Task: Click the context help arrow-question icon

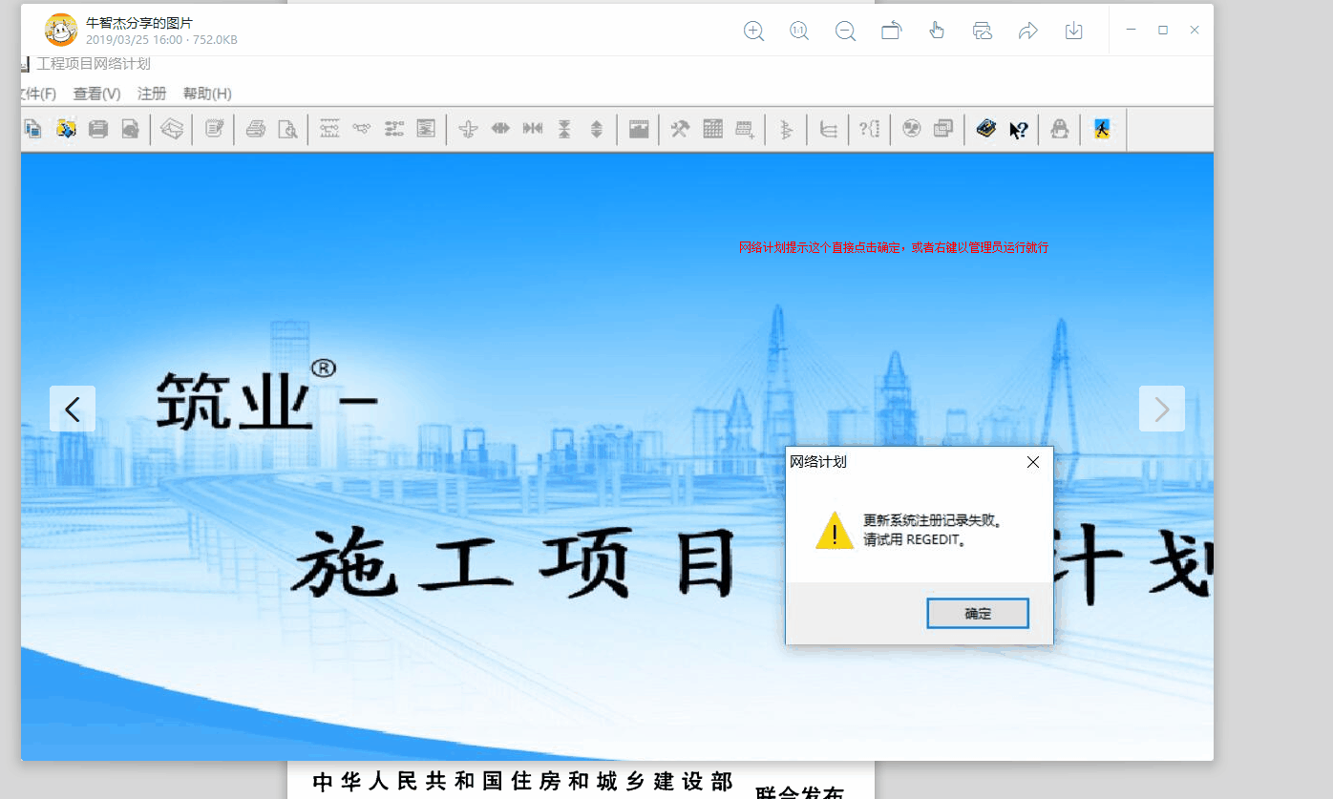Action: [x=1019, y=129]
